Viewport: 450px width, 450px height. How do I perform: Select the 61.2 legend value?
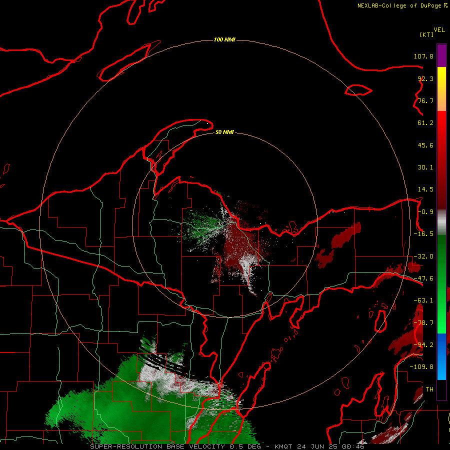coord(425,123)
